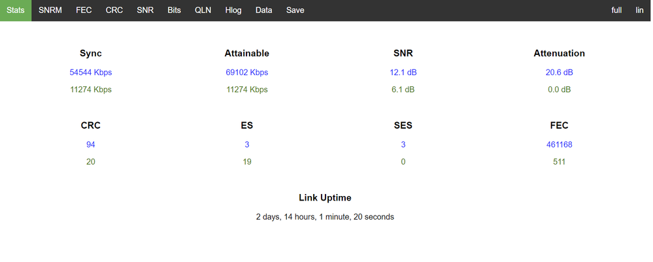The height and width of the screenshot is (262, 653).
Task: Open the FEC tab
Action: [84, 10]
